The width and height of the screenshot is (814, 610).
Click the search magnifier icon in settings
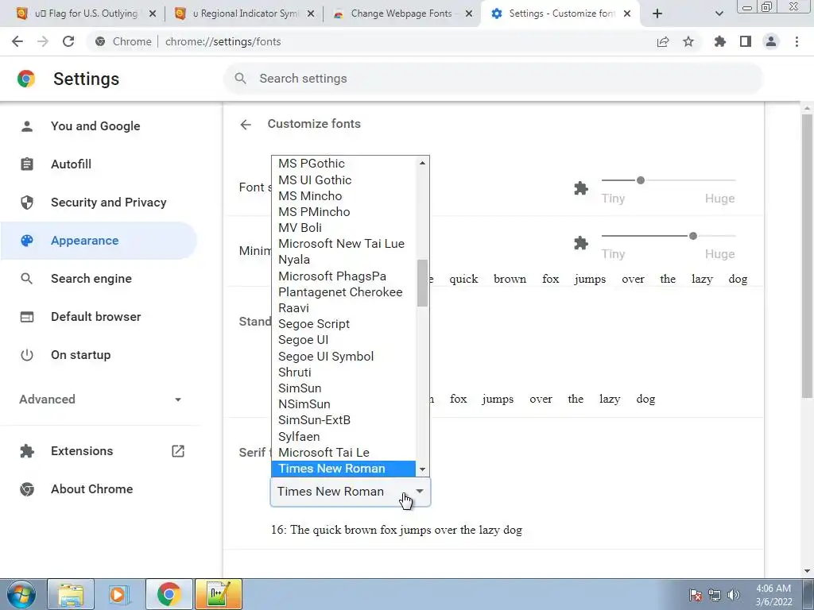click(x=240, y=79)
